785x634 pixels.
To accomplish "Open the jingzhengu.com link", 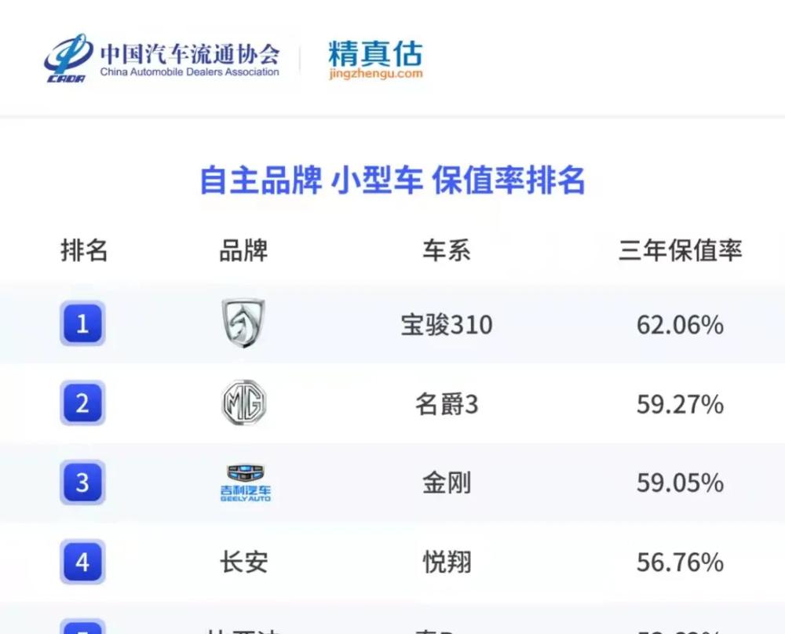I will point(375,74).
